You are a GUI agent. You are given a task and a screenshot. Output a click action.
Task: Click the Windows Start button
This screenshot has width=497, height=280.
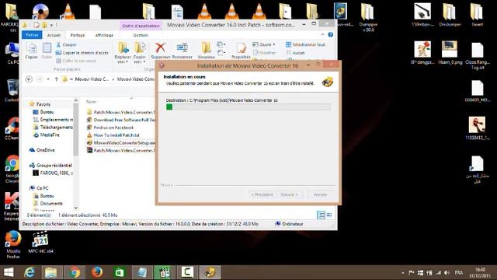(9, 272)
